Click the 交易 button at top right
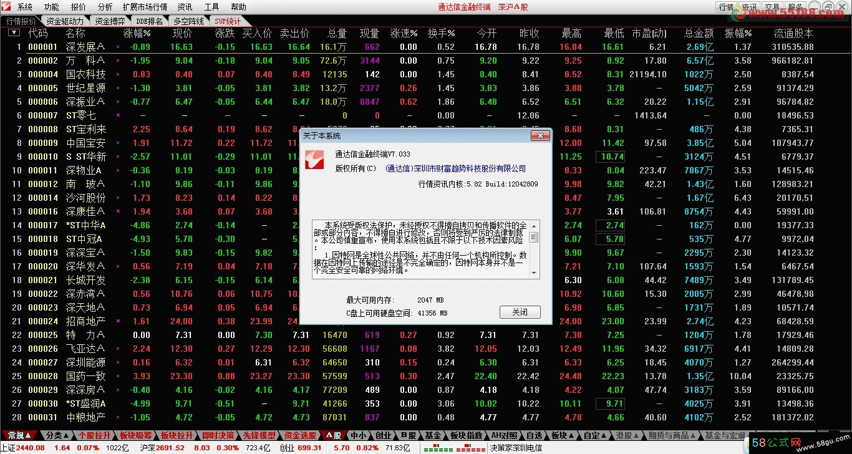Screen dimensions: 852x454 [x=772, y=7]
